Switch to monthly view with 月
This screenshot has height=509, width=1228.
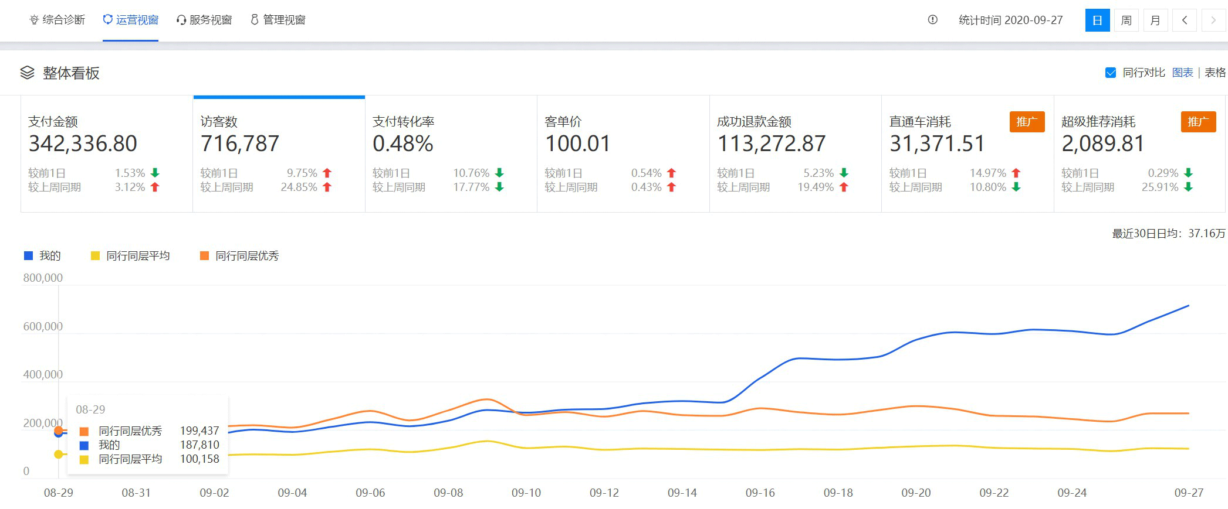coord(1155,21)
